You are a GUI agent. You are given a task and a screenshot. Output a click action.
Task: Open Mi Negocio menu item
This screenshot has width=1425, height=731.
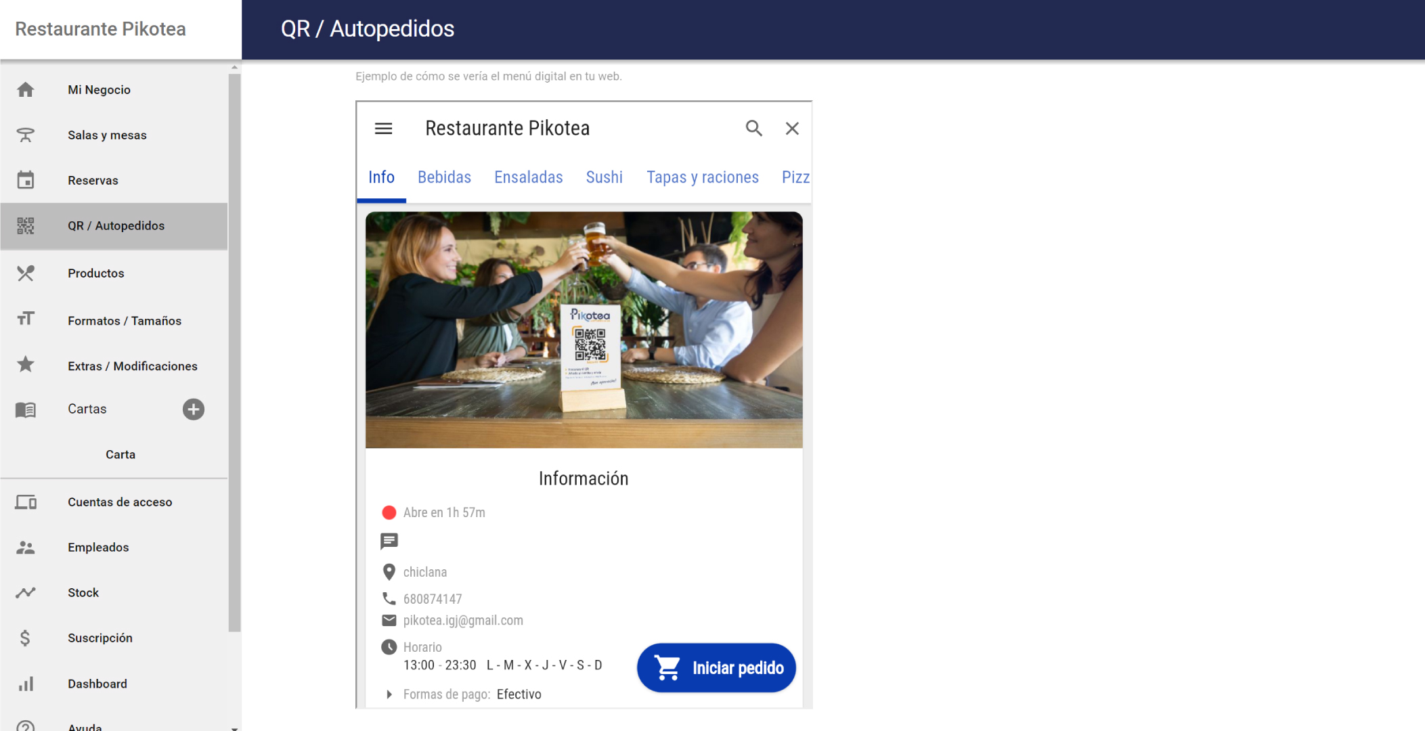[114, 89]
